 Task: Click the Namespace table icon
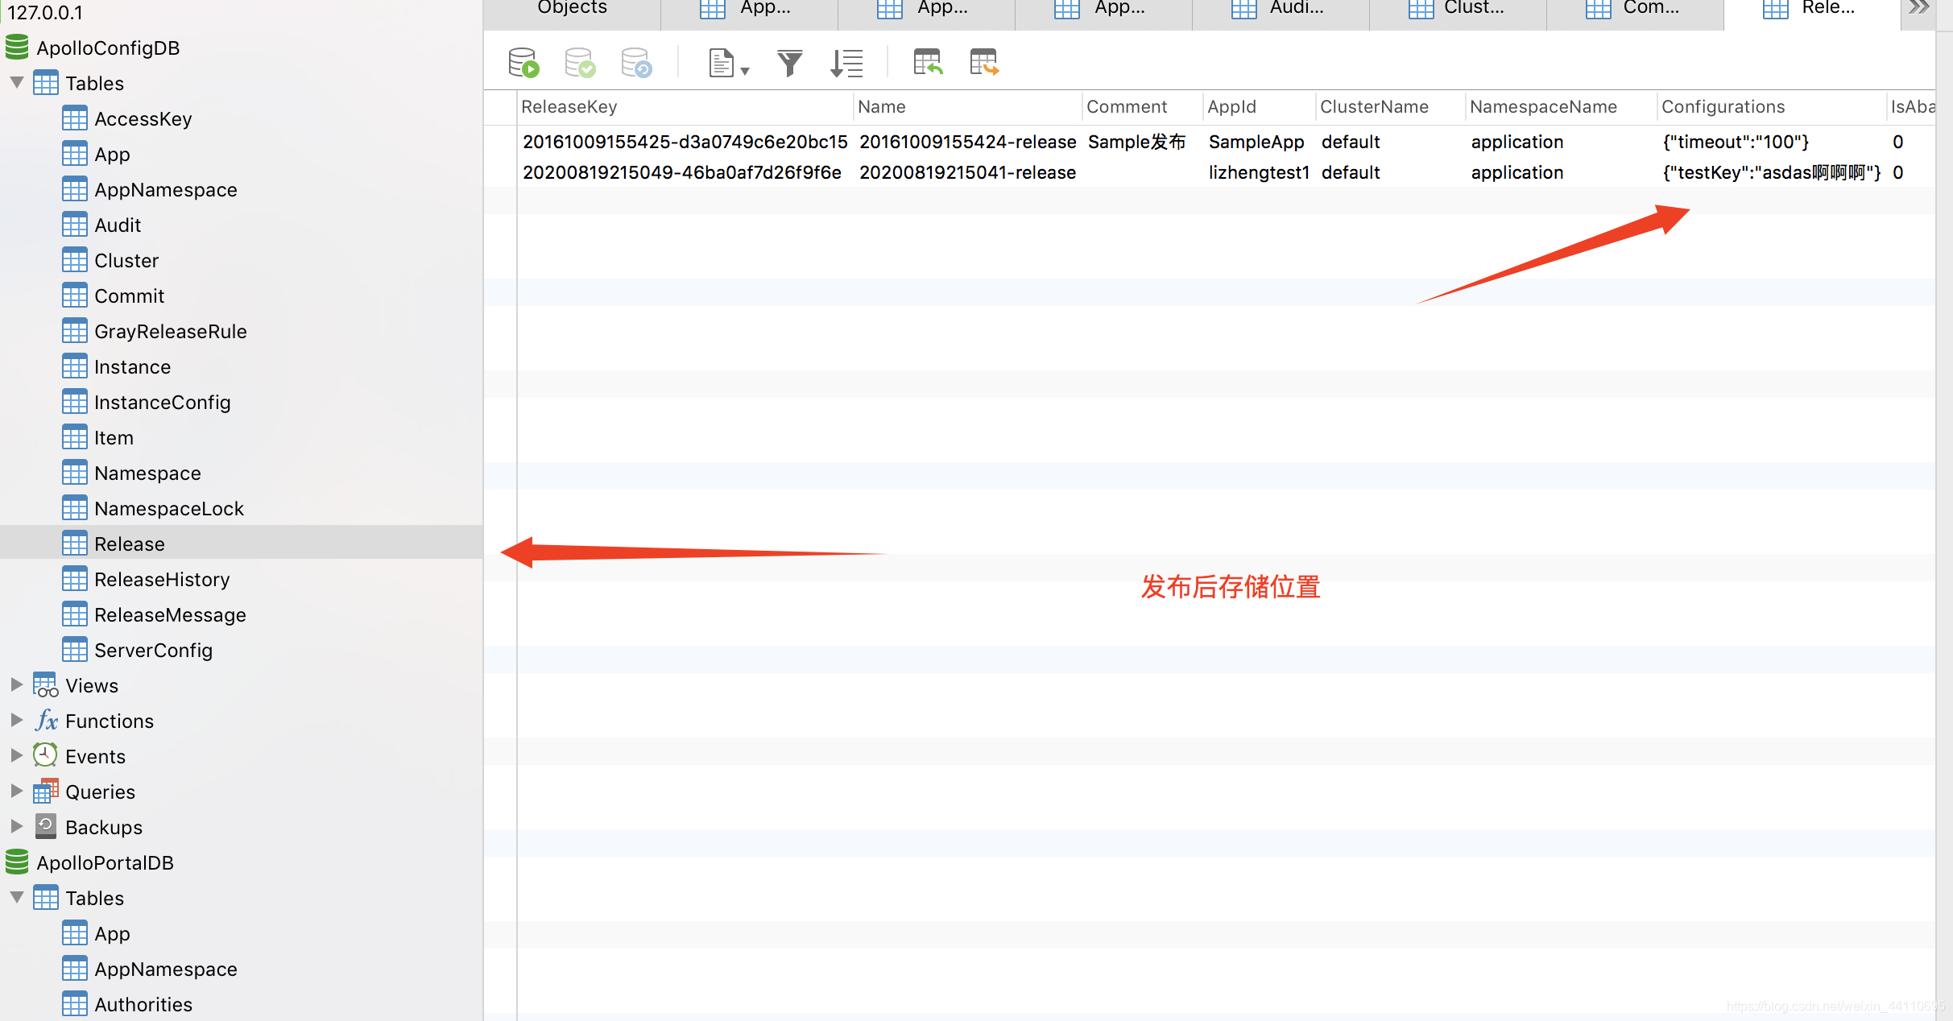click(x=75, y=473)
